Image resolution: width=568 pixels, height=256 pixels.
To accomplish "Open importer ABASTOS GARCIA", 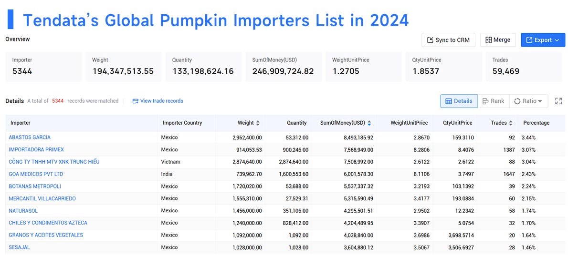I will coord(30,138).
